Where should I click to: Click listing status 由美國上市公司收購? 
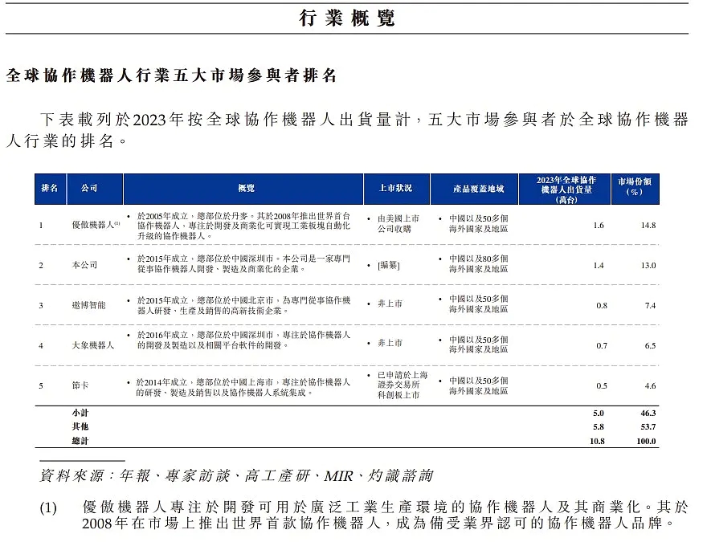click(398, 223)
